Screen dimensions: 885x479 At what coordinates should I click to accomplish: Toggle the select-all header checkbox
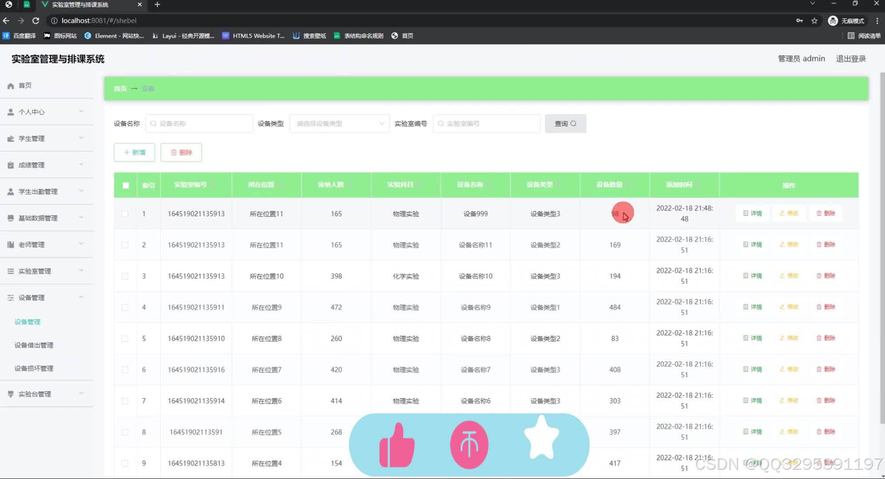(126, 185)
